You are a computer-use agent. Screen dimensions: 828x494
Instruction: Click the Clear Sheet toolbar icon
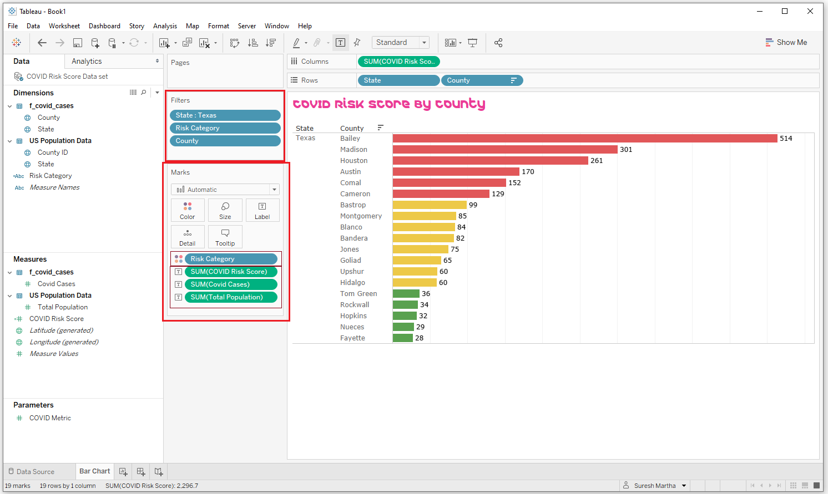click(204, 42)
